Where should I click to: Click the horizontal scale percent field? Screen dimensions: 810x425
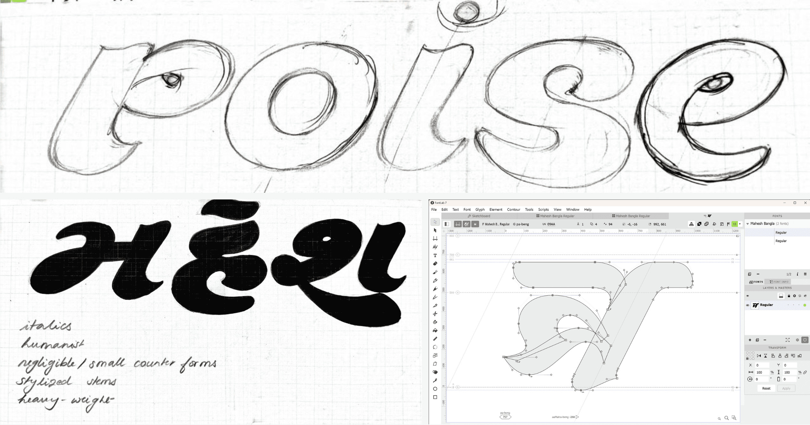[762, 372]
